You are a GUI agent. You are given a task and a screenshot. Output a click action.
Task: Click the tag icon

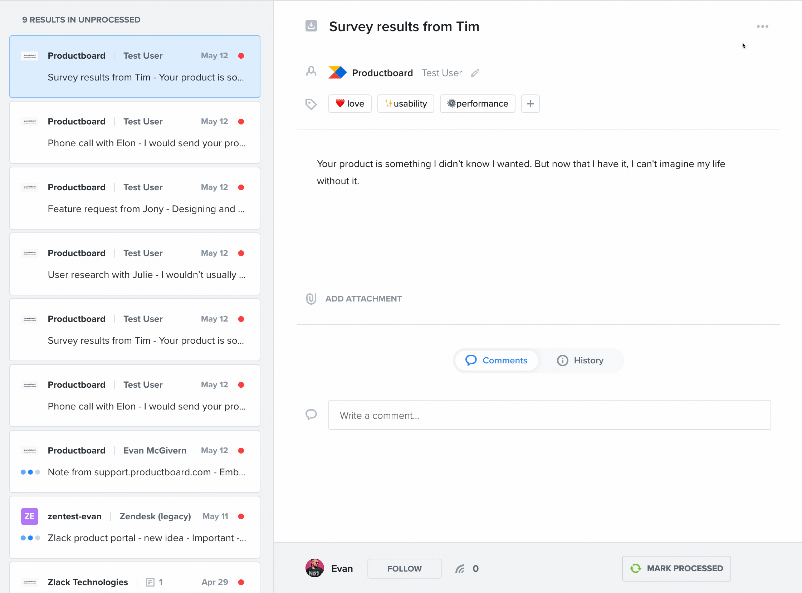[x=311, y=104]
